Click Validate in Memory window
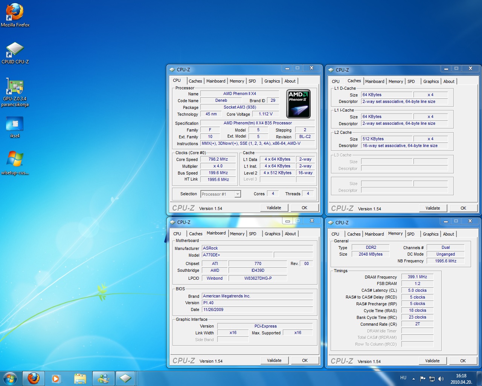The height and width of the screenshot is (386, 482). click(x=433, y=361)
